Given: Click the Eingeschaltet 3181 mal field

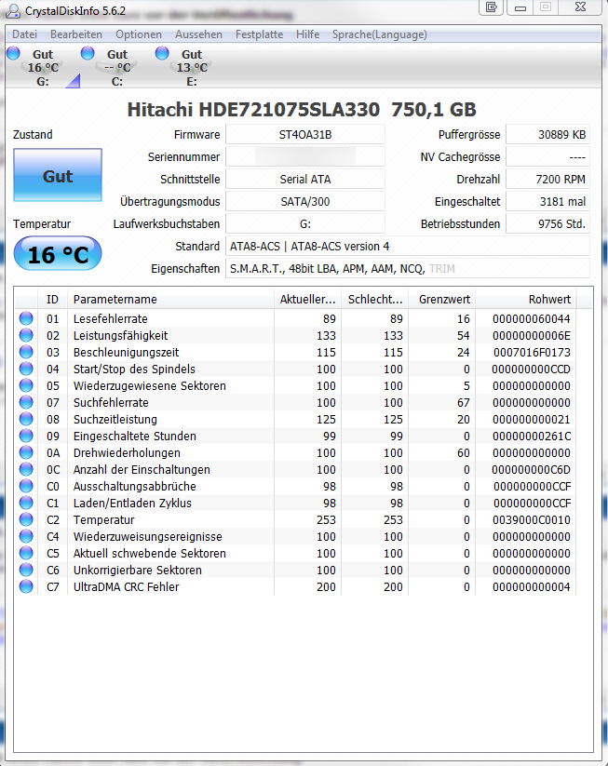Looking at the screenshot, I should (547, 201).
